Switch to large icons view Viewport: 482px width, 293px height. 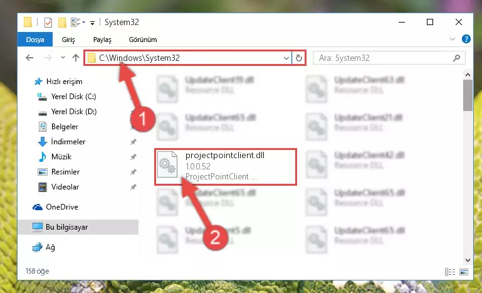[x=464, y=272]
